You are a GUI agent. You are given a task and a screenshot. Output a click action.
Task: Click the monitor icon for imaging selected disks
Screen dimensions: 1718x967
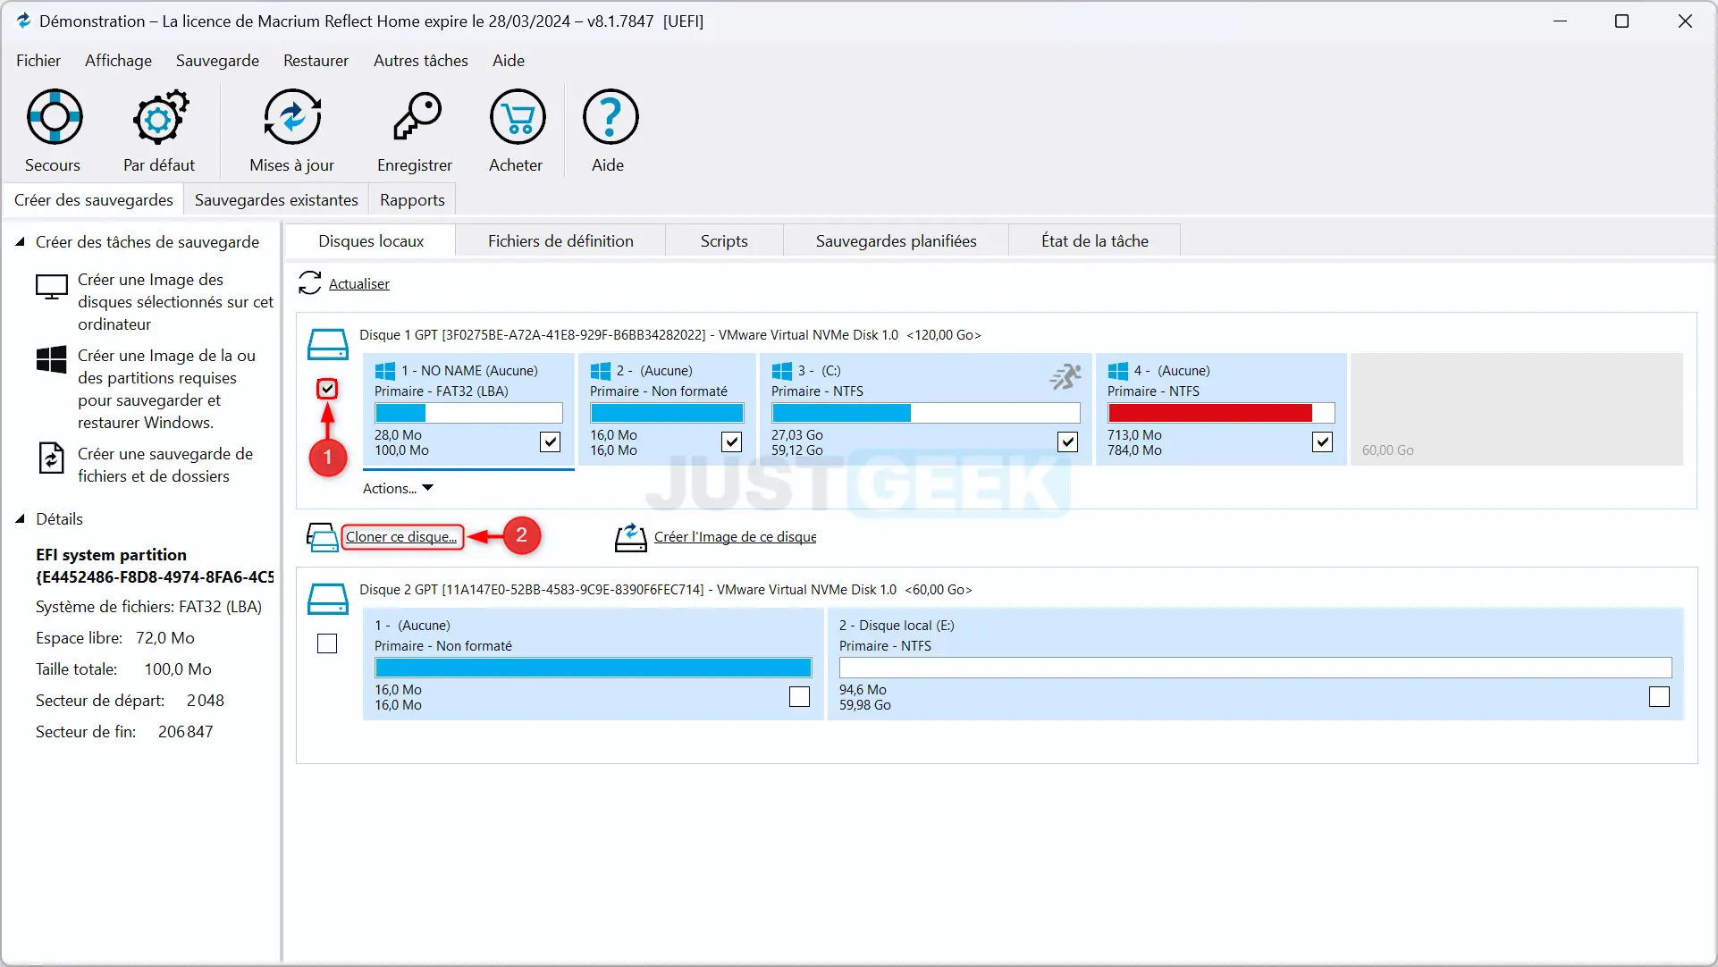point(52,288)
